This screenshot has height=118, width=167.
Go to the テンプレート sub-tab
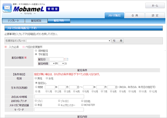[14, 21]
